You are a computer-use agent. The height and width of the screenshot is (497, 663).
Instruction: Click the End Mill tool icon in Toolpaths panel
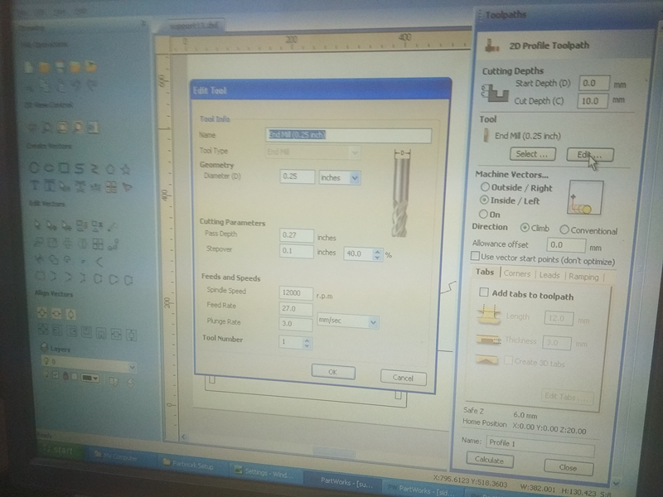(x=486, y=135)
